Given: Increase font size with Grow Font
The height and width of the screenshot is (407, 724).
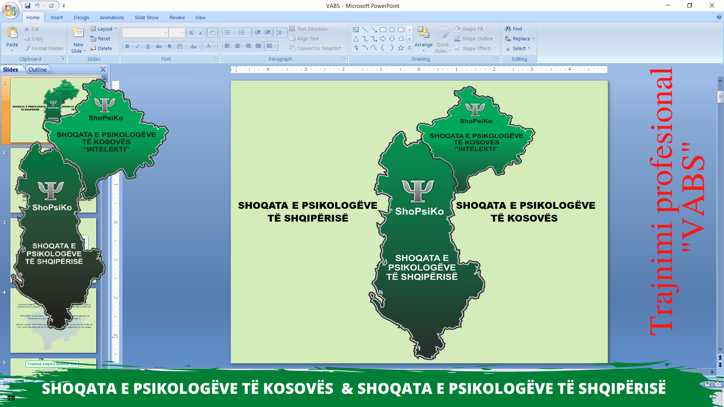Looking at the screenshot, I should point(192,33).
